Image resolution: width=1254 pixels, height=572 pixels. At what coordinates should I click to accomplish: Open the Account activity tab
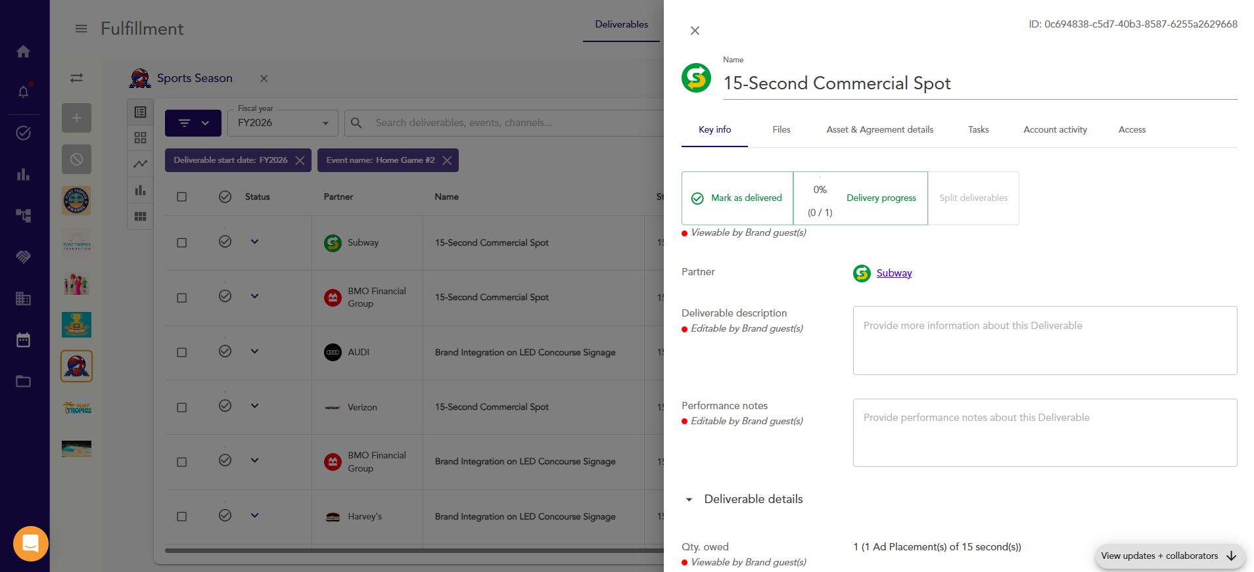click(1055, 130)
